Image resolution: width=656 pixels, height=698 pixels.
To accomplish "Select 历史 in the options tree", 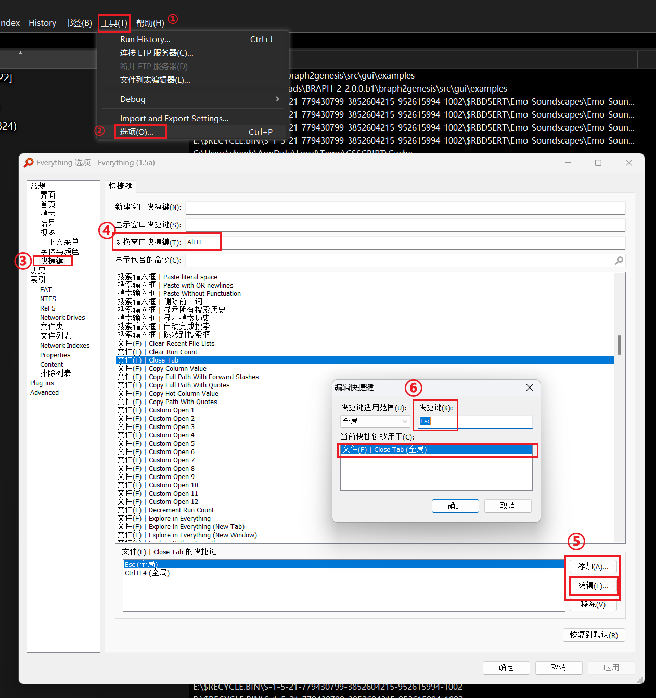I will pos(38,270).
